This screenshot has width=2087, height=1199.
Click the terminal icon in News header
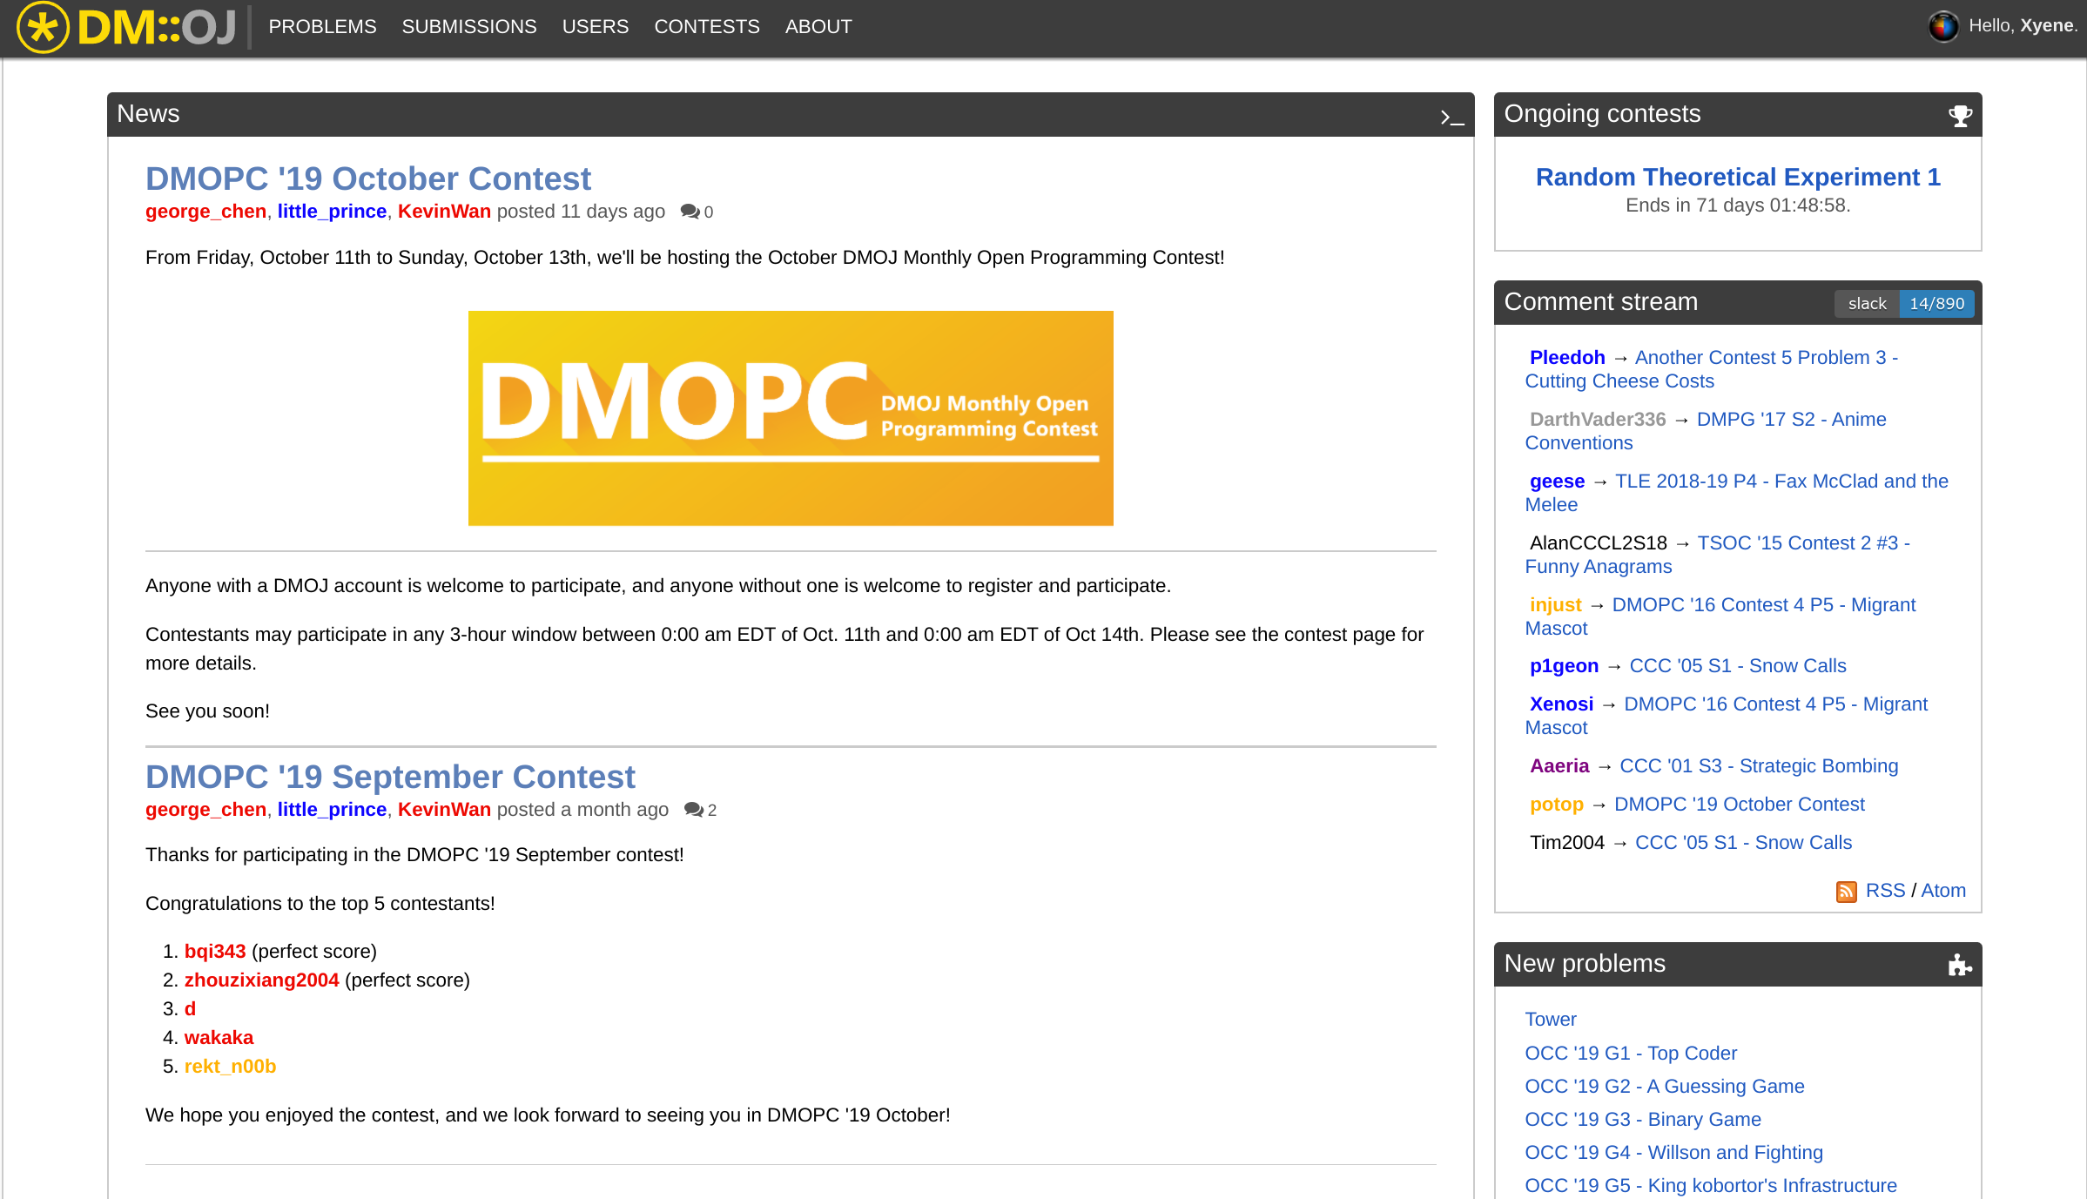coord(1451,117)
